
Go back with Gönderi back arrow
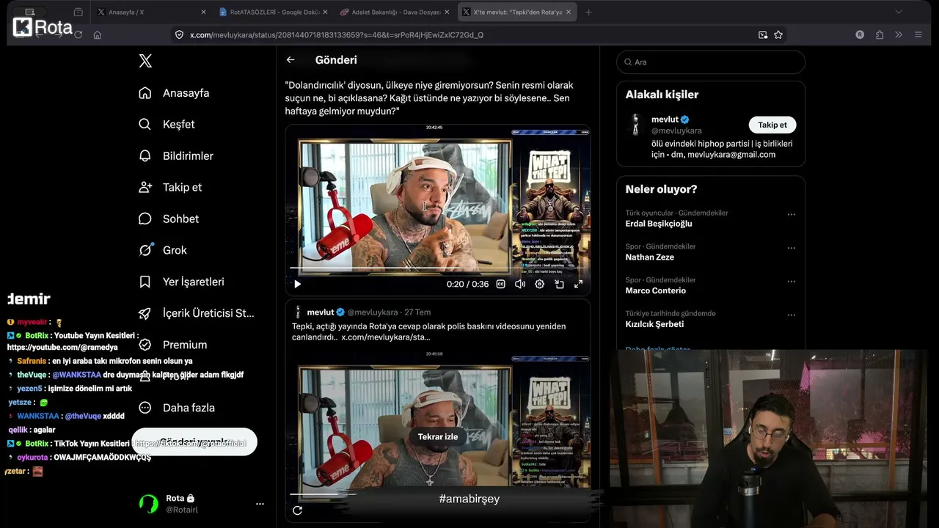coord(291,60)
